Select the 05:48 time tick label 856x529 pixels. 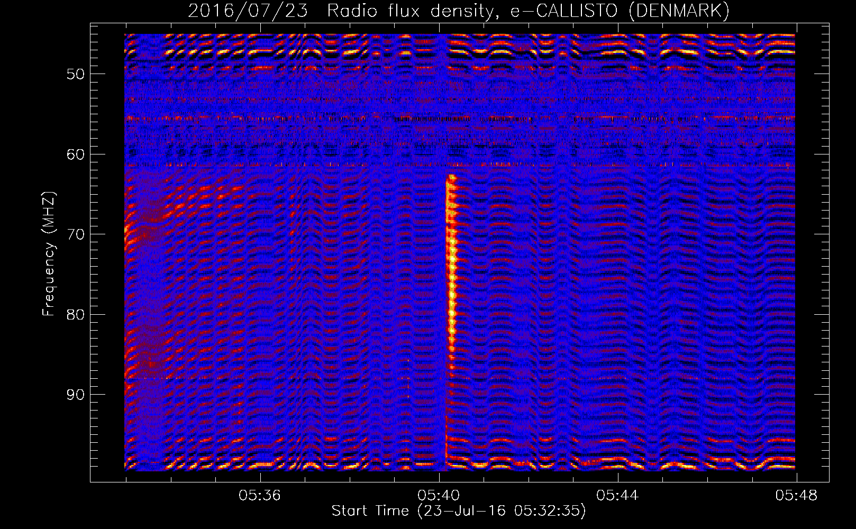[x=796, y=496]
